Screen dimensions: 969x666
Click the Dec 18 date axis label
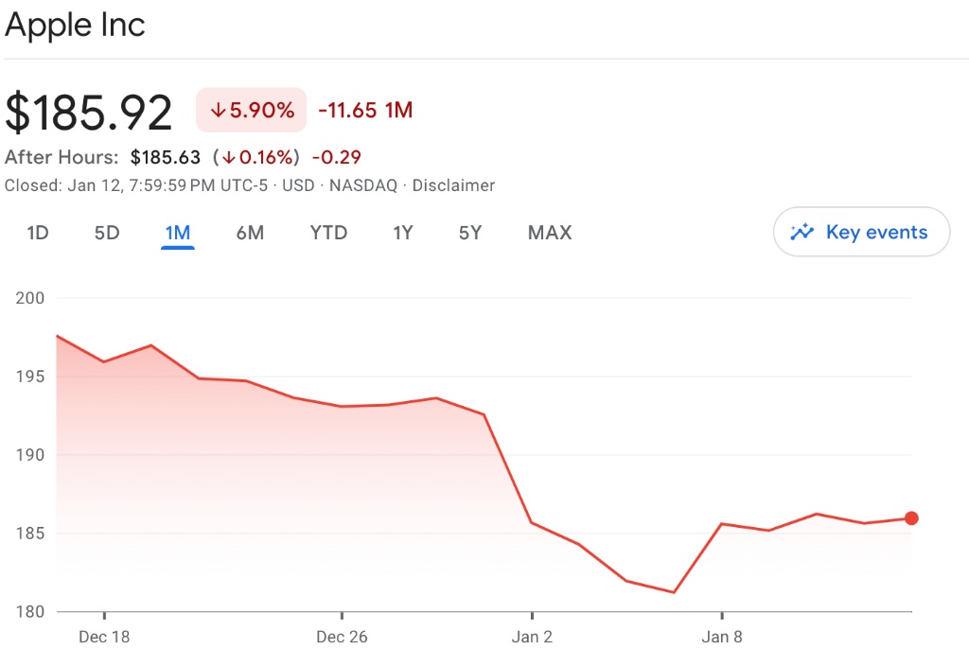[104, 637]
